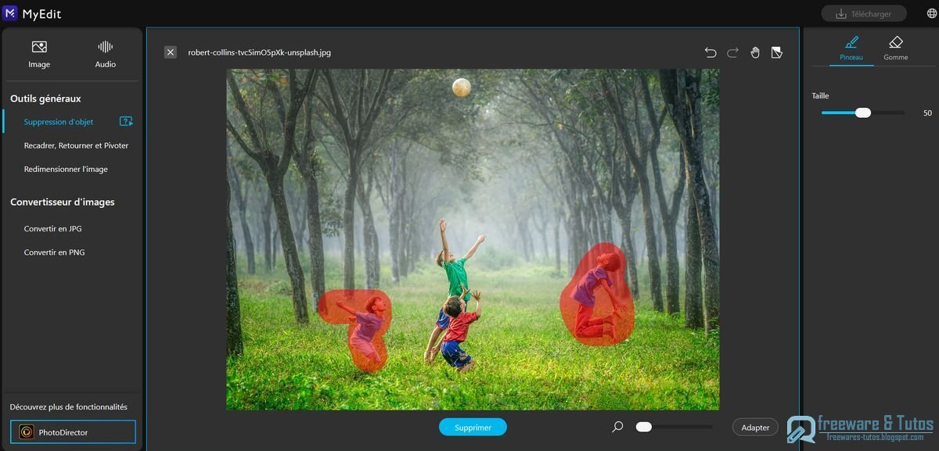This screenshot has width=939, height=451.
Task: Open the PhotoDirector promotion link
Action: point(73,432)
